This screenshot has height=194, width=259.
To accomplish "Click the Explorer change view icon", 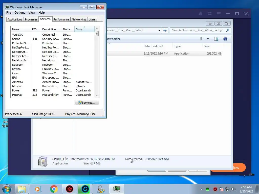I will pyautogui.click(x=202, y=39).
